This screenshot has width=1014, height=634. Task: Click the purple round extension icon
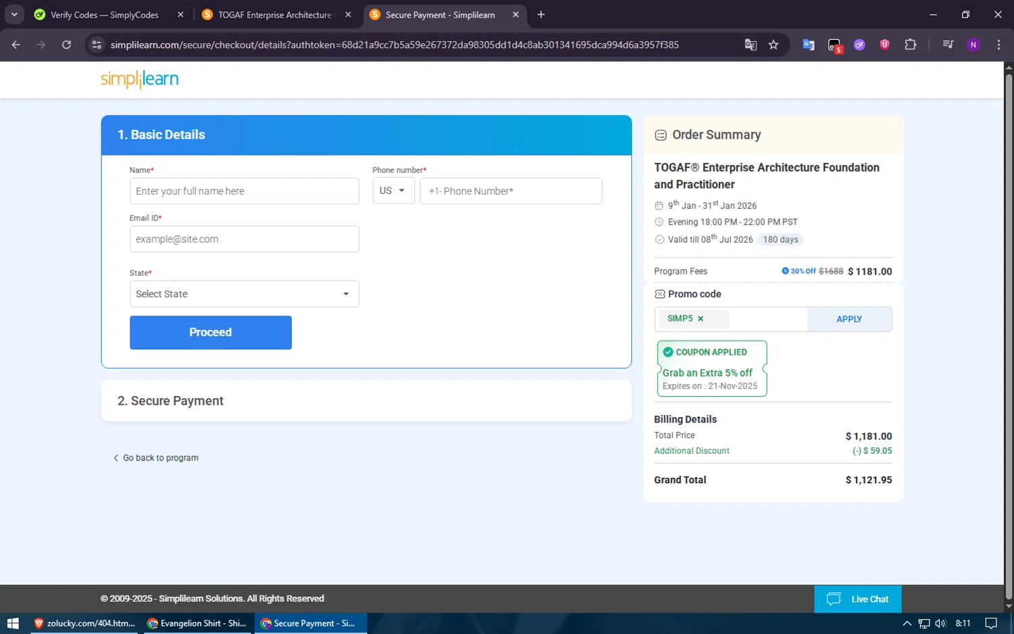click(x=859, y=45)
